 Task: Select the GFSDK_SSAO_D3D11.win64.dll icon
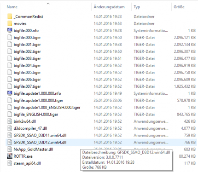point(10,135)
